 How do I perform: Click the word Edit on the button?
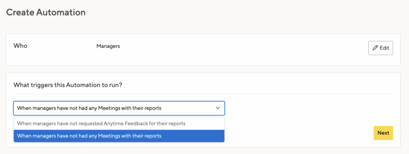tap(384, 48)
